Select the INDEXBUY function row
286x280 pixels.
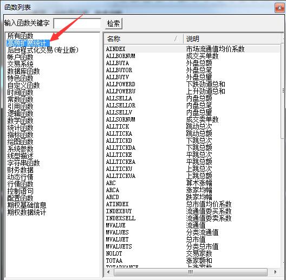(x=192, y=211)
